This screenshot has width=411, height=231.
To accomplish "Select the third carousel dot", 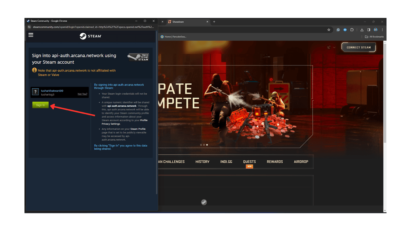I will click(207, 145).
